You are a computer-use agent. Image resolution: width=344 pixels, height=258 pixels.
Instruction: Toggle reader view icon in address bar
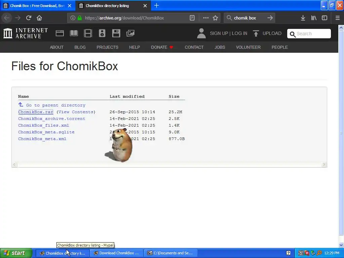tap(192, 18)
